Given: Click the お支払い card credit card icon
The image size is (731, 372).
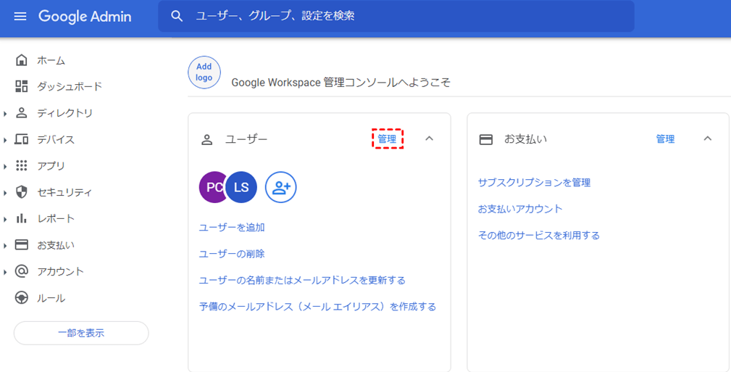Looking at the screenshot, I should [486, 139].
